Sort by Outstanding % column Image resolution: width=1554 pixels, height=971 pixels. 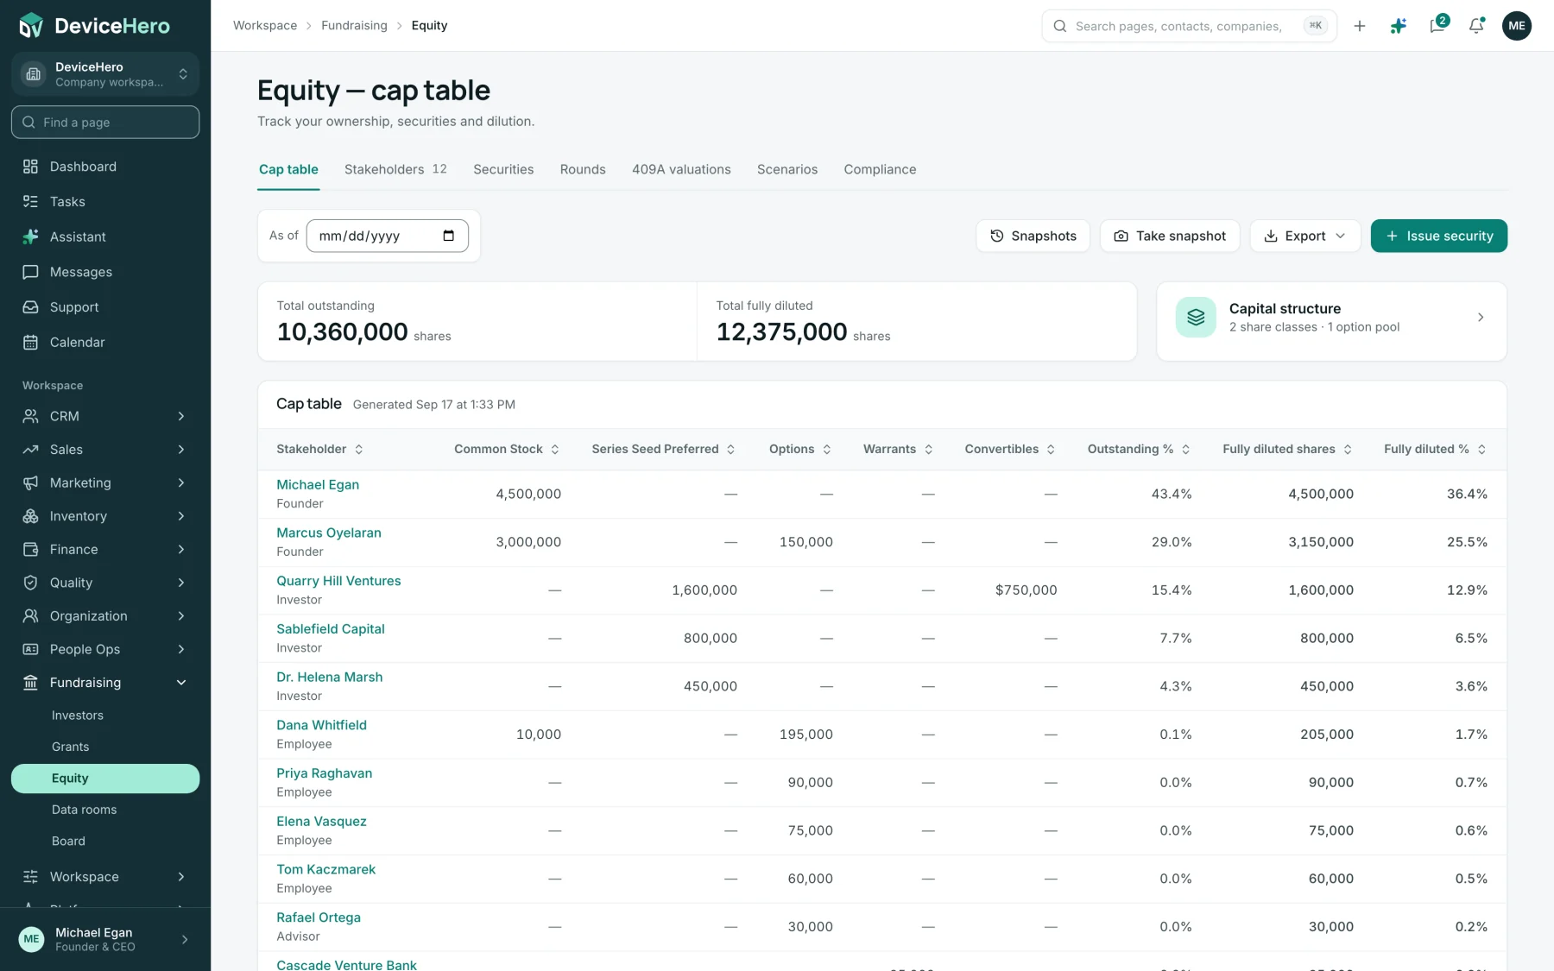pos(1139,449)
